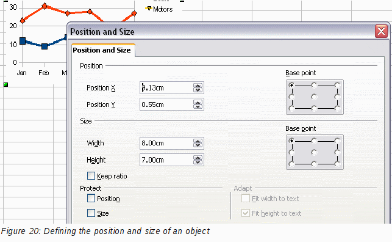
Task: Click the 30 value on the Y axis
Action: point(13,7)
